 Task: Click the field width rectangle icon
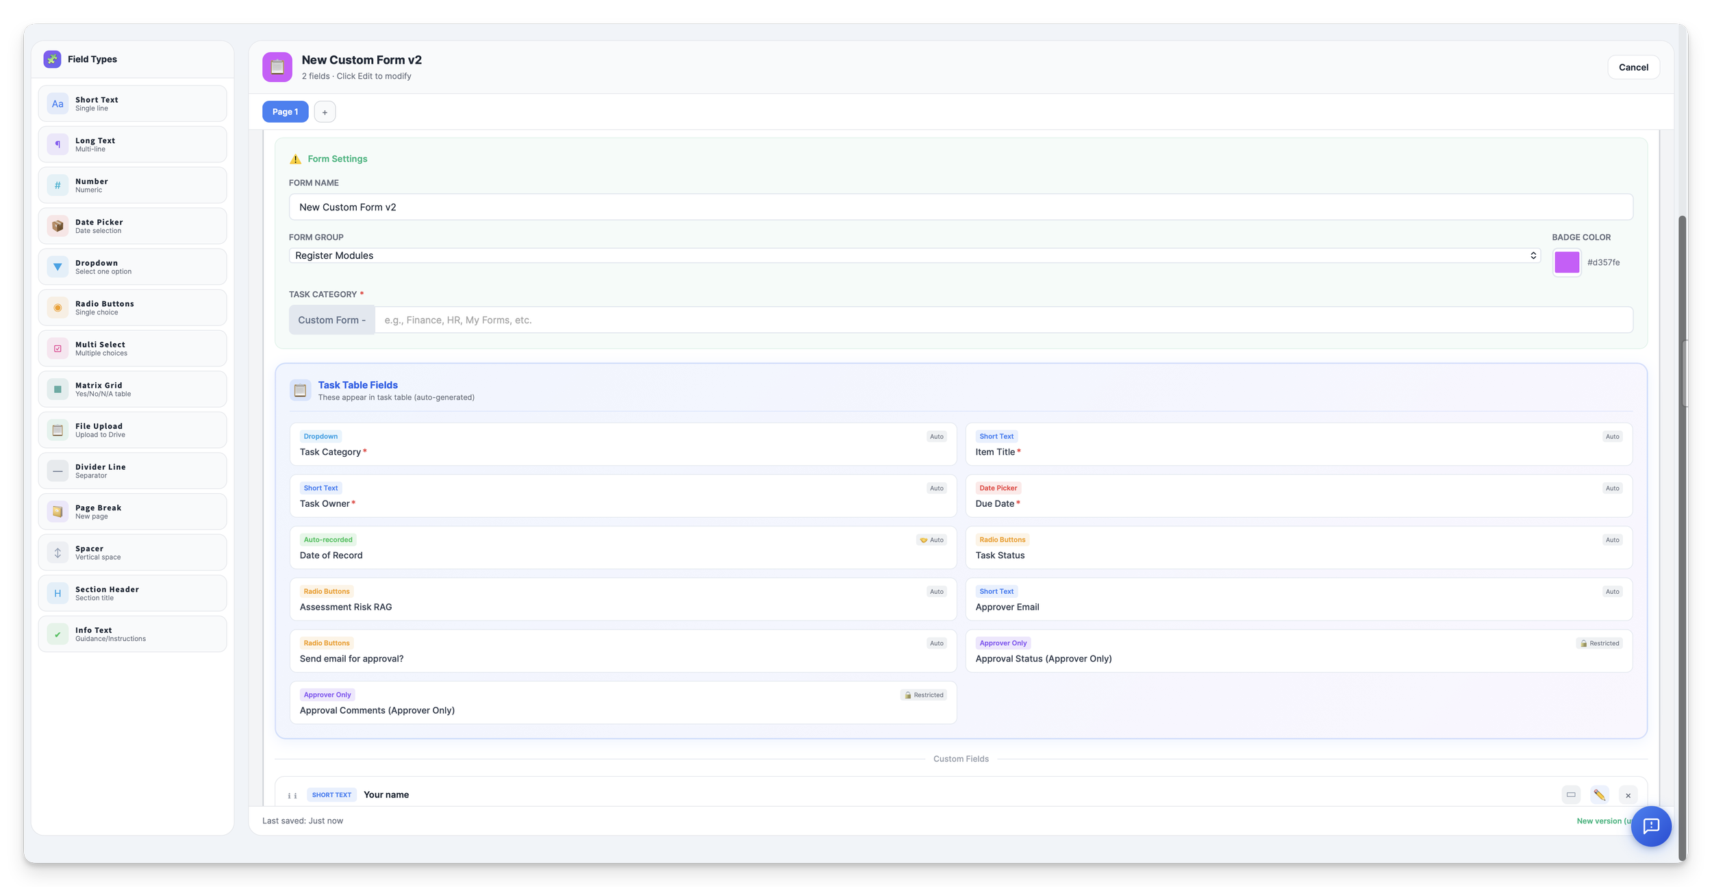pos(1571,795)
